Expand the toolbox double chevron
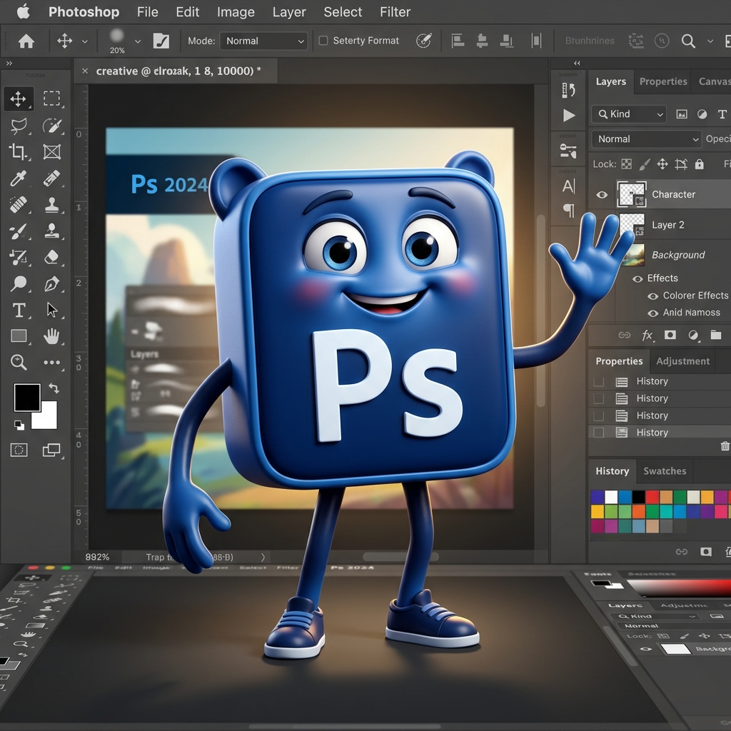The image size is (731, 731). [9, 63]
